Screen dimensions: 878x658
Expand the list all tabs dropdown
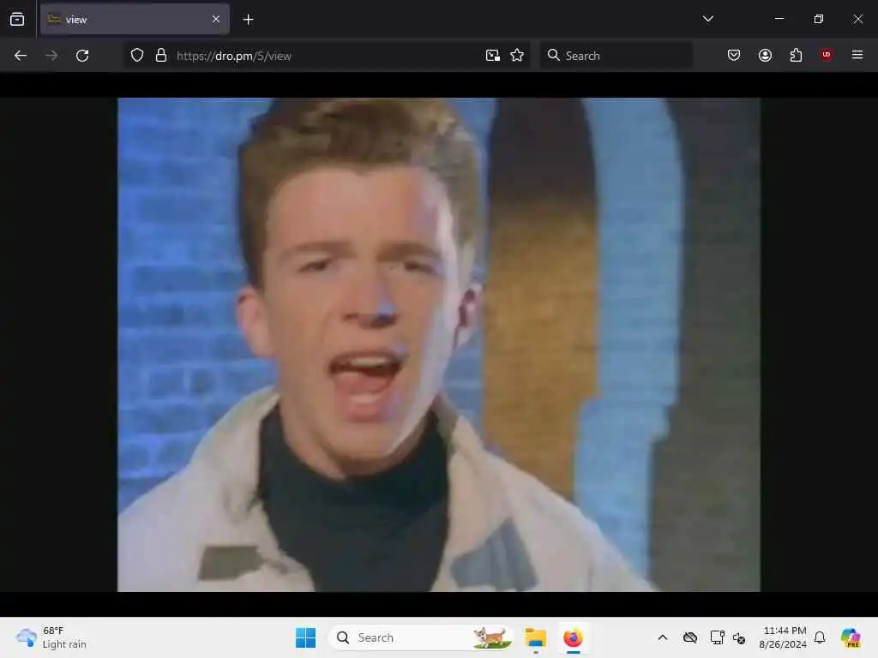pyautogui.click(x=707, y=19)
